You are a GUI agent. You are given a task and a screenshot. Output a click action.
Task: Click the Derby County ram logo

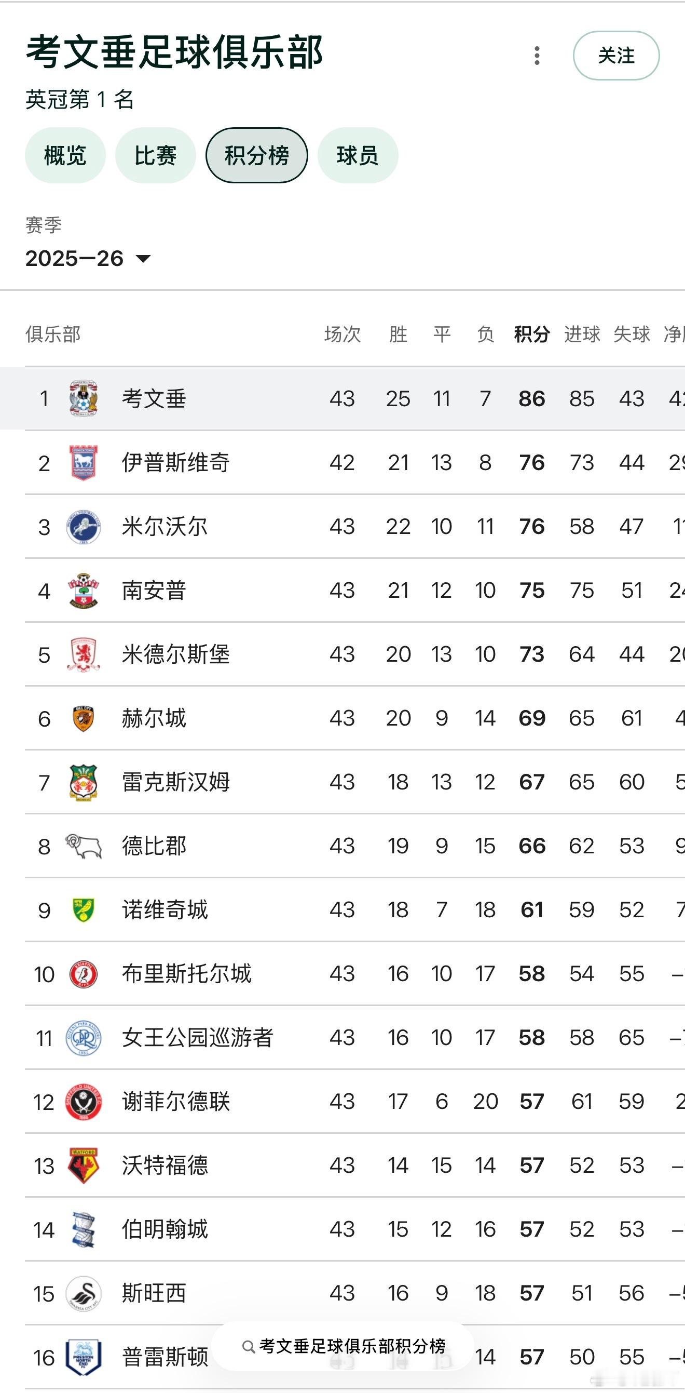(x=84, y=846)
